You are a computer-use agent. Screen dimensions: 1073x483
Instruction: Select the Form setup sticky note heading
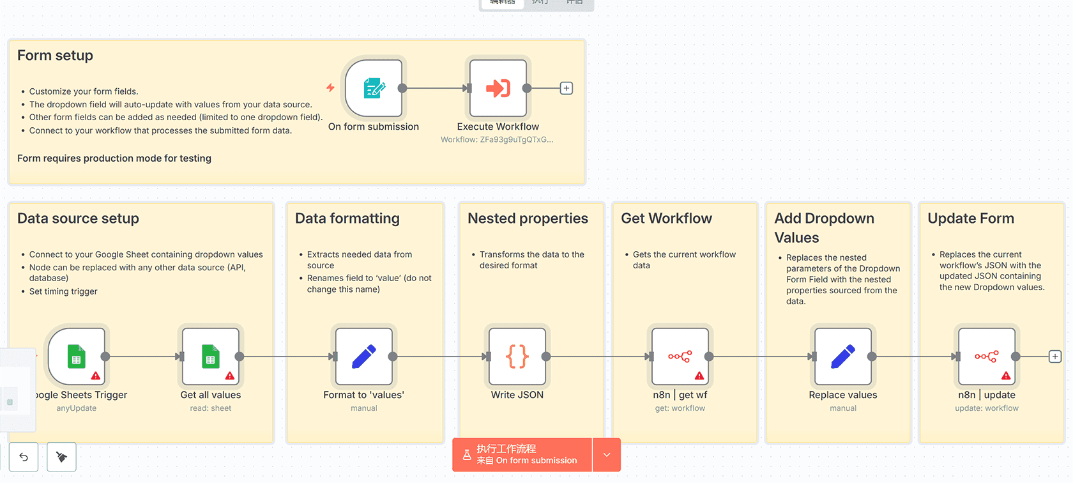55,56
